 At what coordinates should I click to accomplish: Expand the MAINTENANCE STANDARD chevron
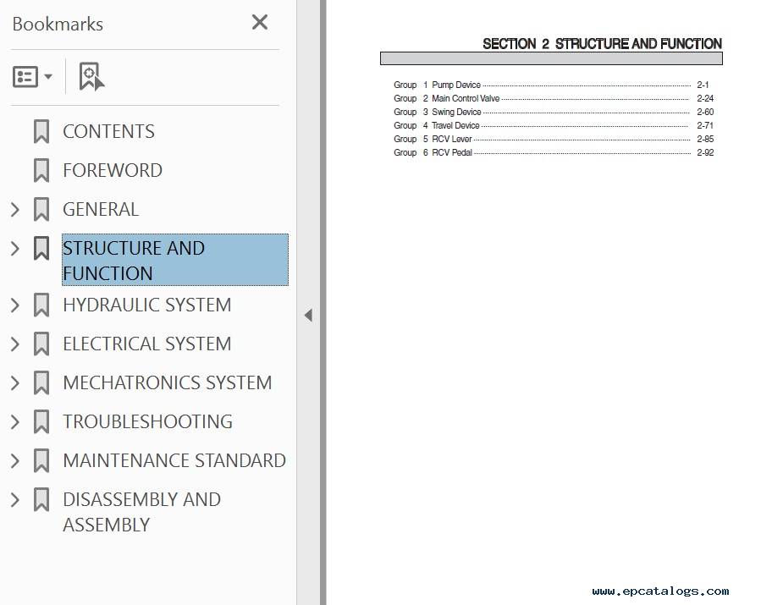[x=15, y=460]
